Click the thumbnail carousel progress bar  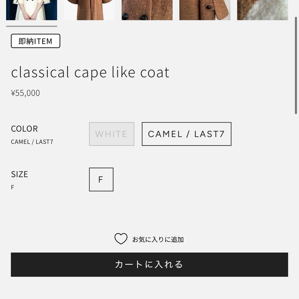[x=32, y=26]
